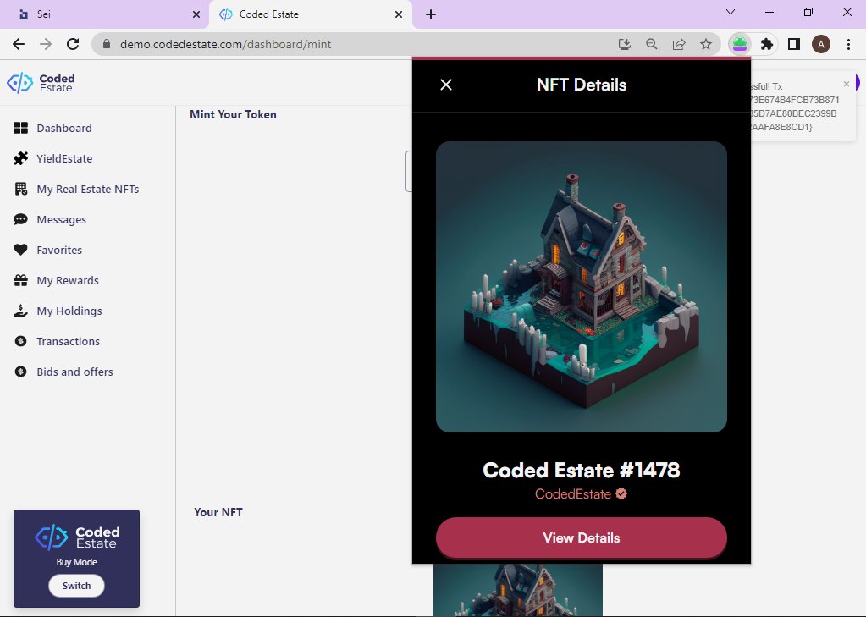The height and width of the screenshot is (617, 866).
Task: Open the Dashboard menu item
Action: 64,128
